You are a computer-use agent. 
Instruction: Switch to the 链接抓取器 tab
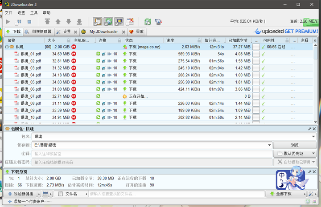(x=39, y=32)
